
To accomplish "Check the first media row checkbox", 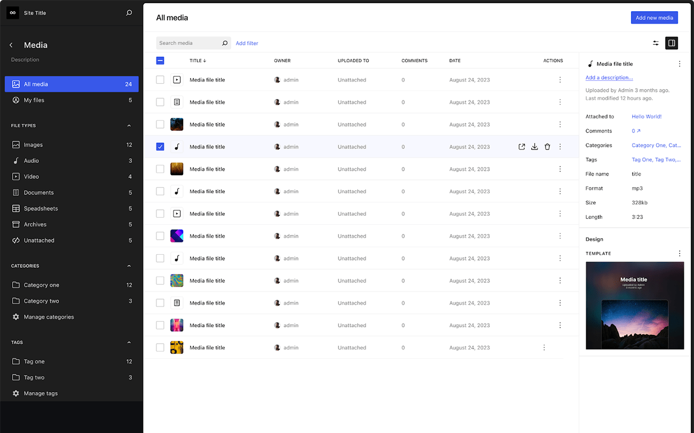I will tap(160, 80).
